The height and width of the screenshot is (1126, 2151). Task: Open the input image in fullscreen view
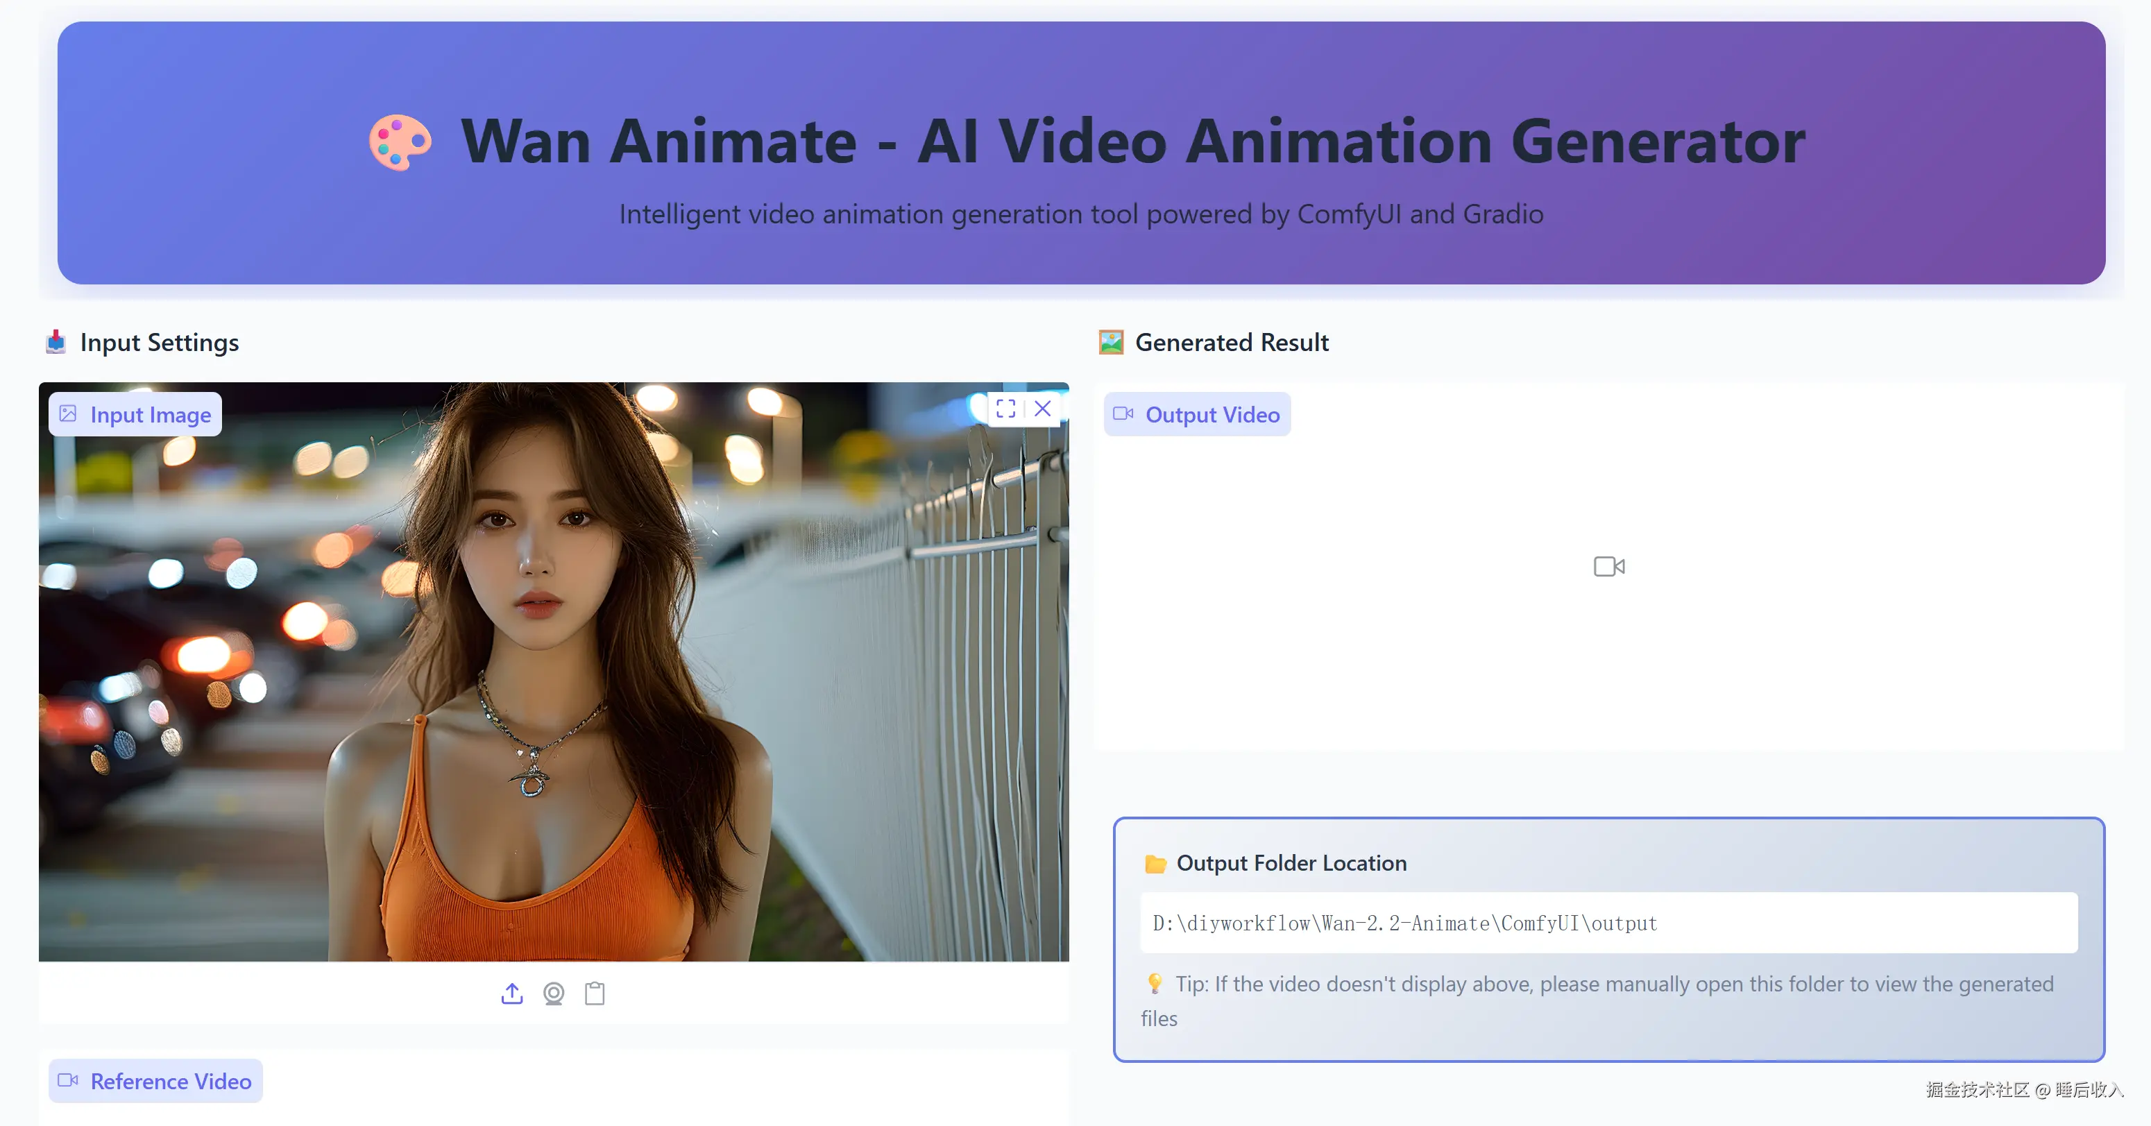[x=1005, y=409]
